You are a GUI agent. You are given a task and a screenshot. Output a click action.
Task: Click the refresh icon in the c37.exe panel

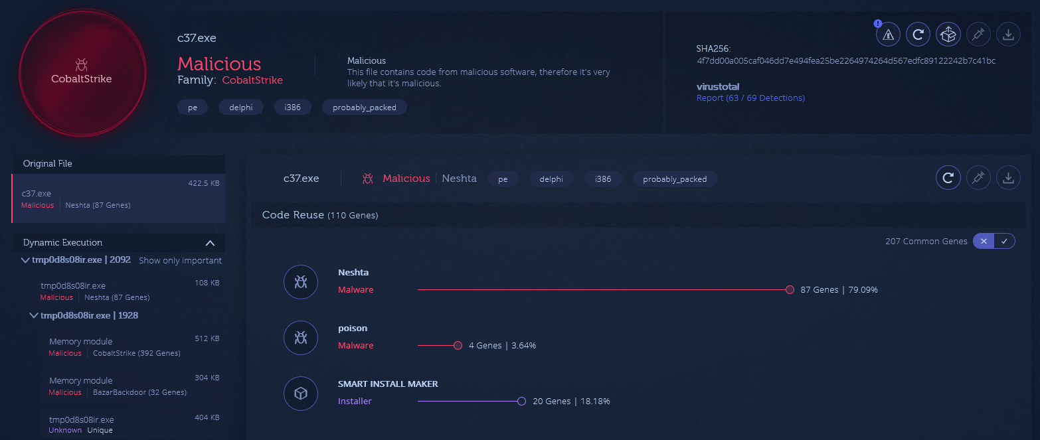pyautogui.click(x=948, y=177)
